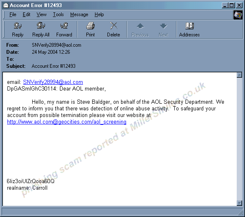
Task: Click the message pane scroll-down arrow
Action: pos(239,203)
